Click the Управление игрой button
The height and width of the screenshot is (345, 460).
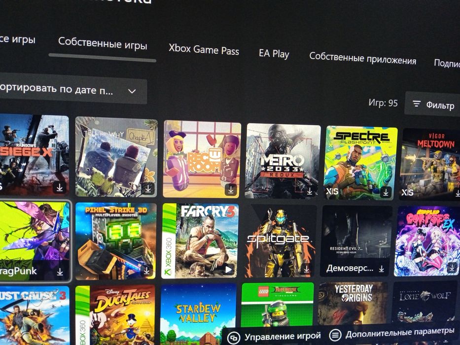[275, 337]
